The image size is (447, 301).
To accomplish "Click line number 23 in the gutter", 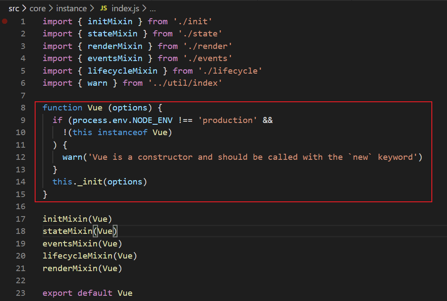I will point(20,293).
